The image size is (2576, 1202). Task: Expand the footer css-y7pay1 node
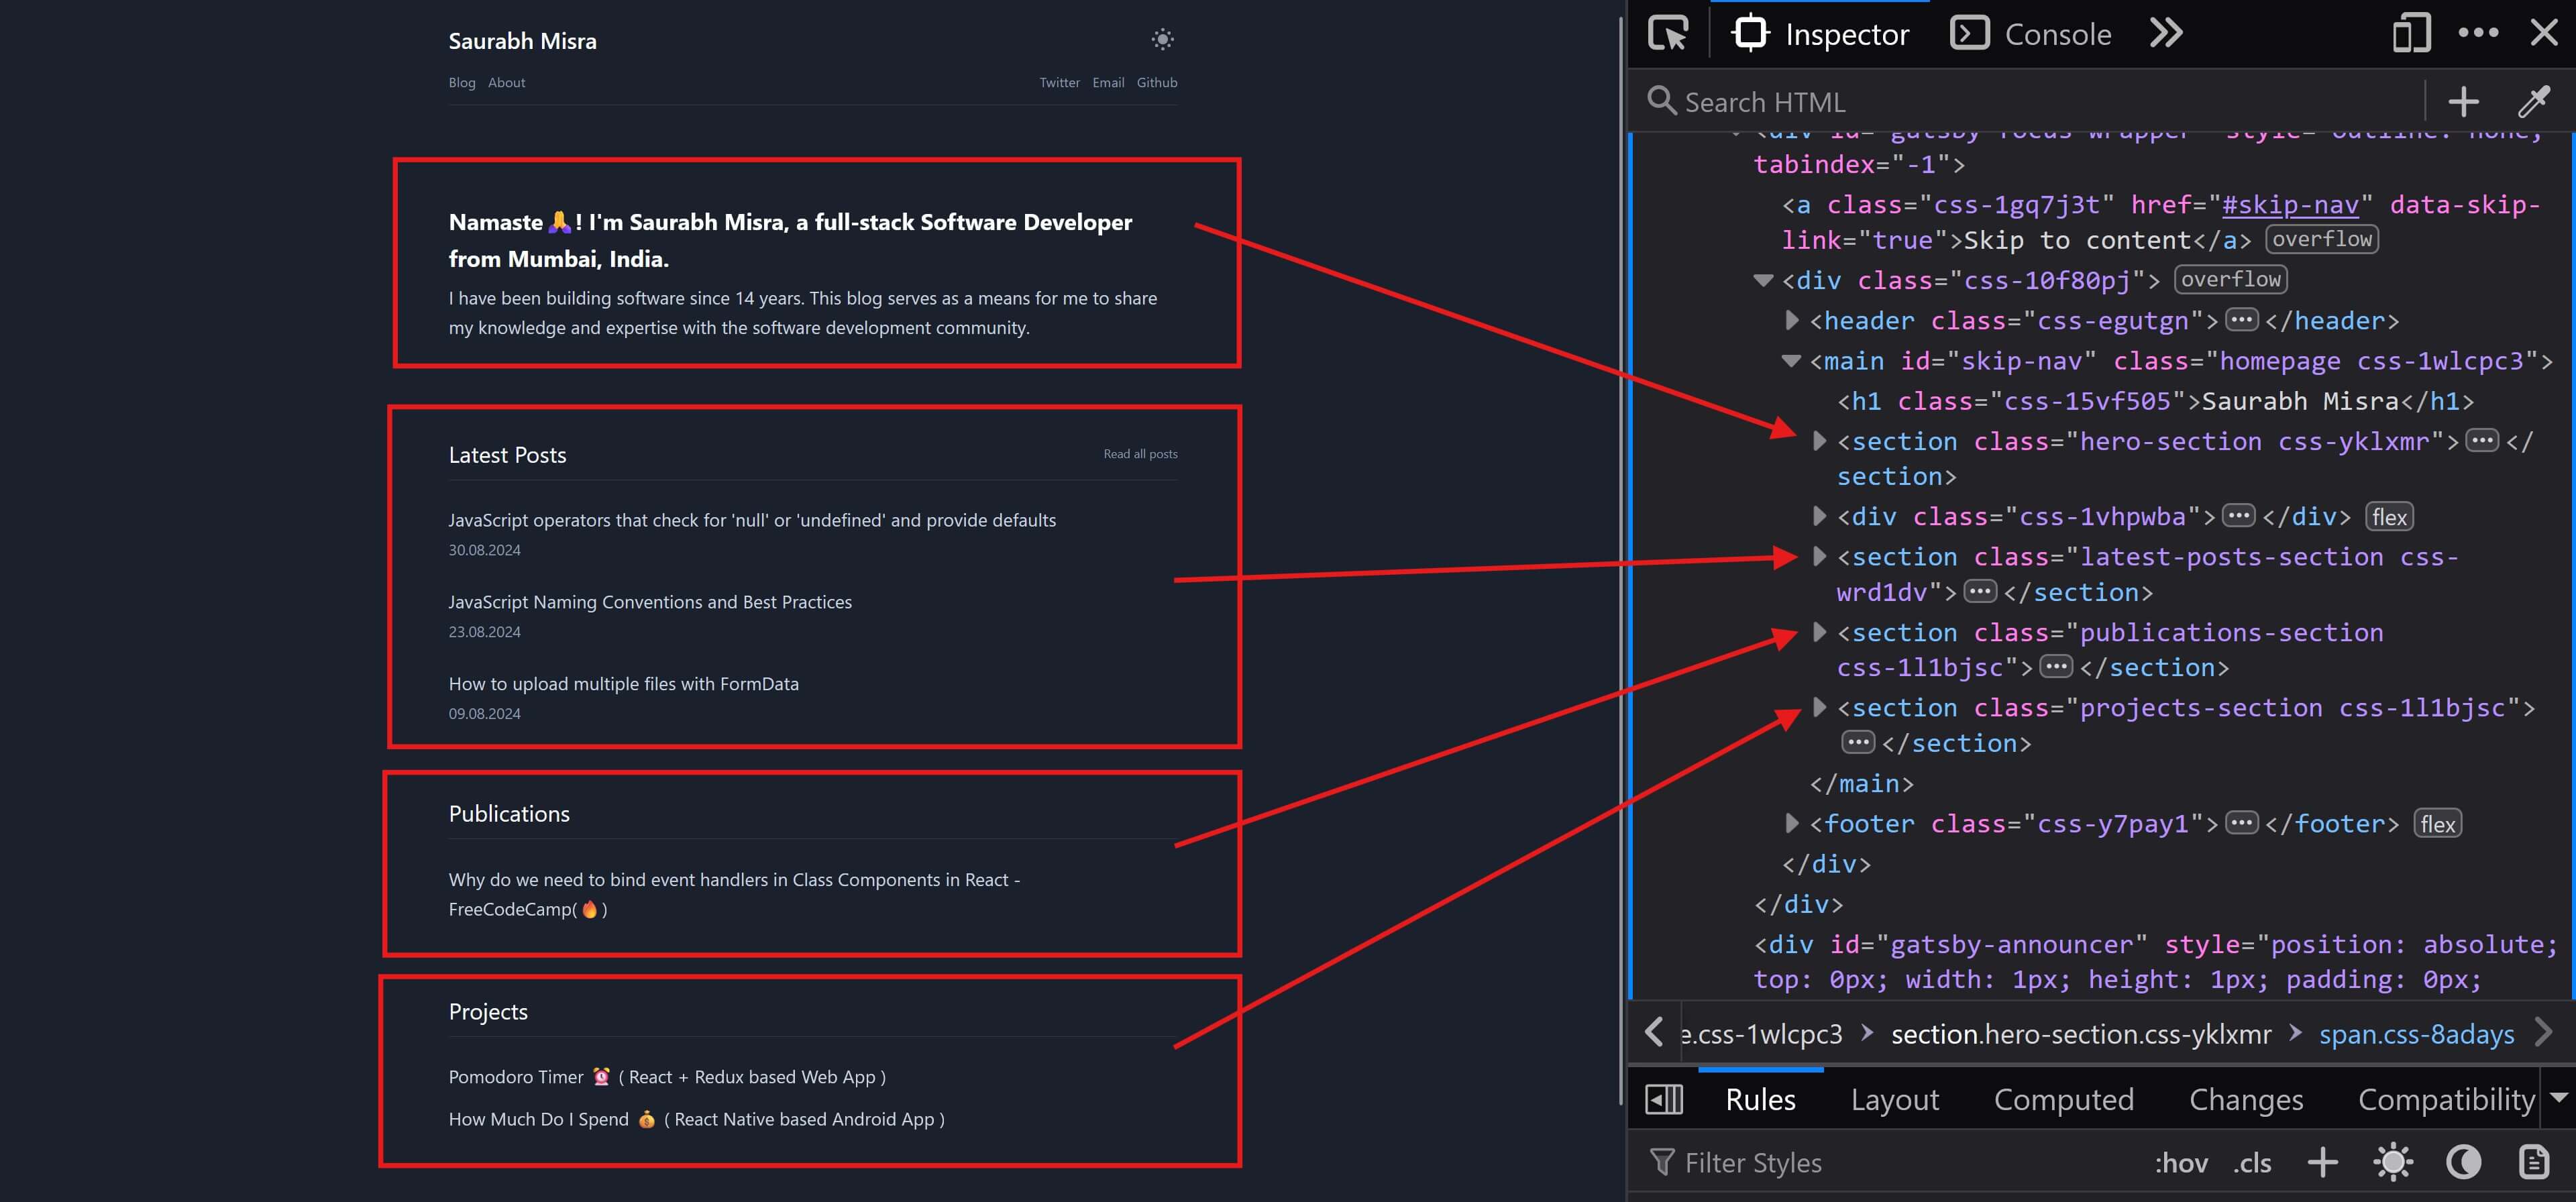(1792, 823)
